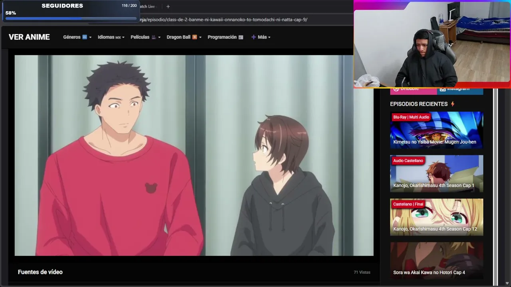Switch to the Watch Live browser tab
Image resolution: width=511 pixels, height=287 pixels.
click(147, 6)
